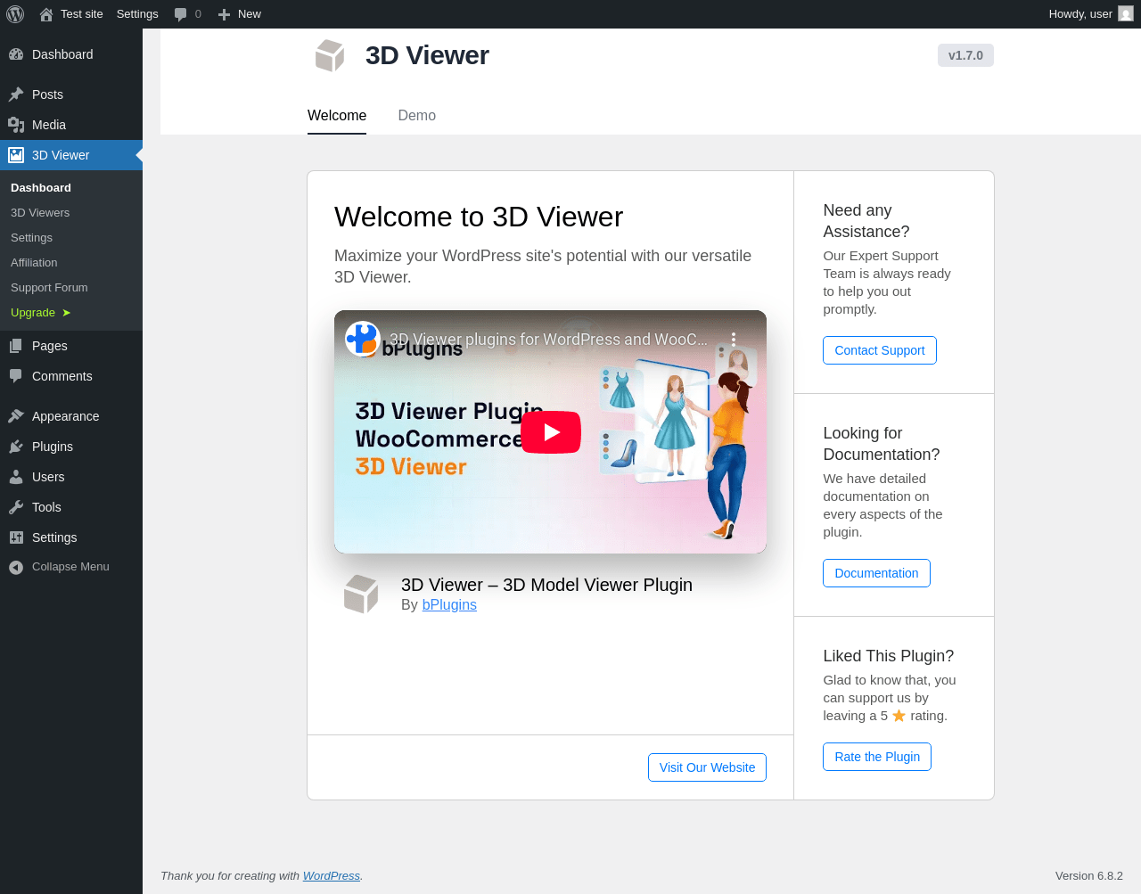Click the Plugins plug icon
The image size is (1141, 894).
[x=16, y=447]
